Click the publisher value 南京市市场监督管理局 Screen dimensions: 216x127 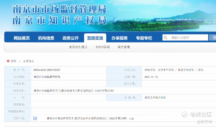point(47,77)
